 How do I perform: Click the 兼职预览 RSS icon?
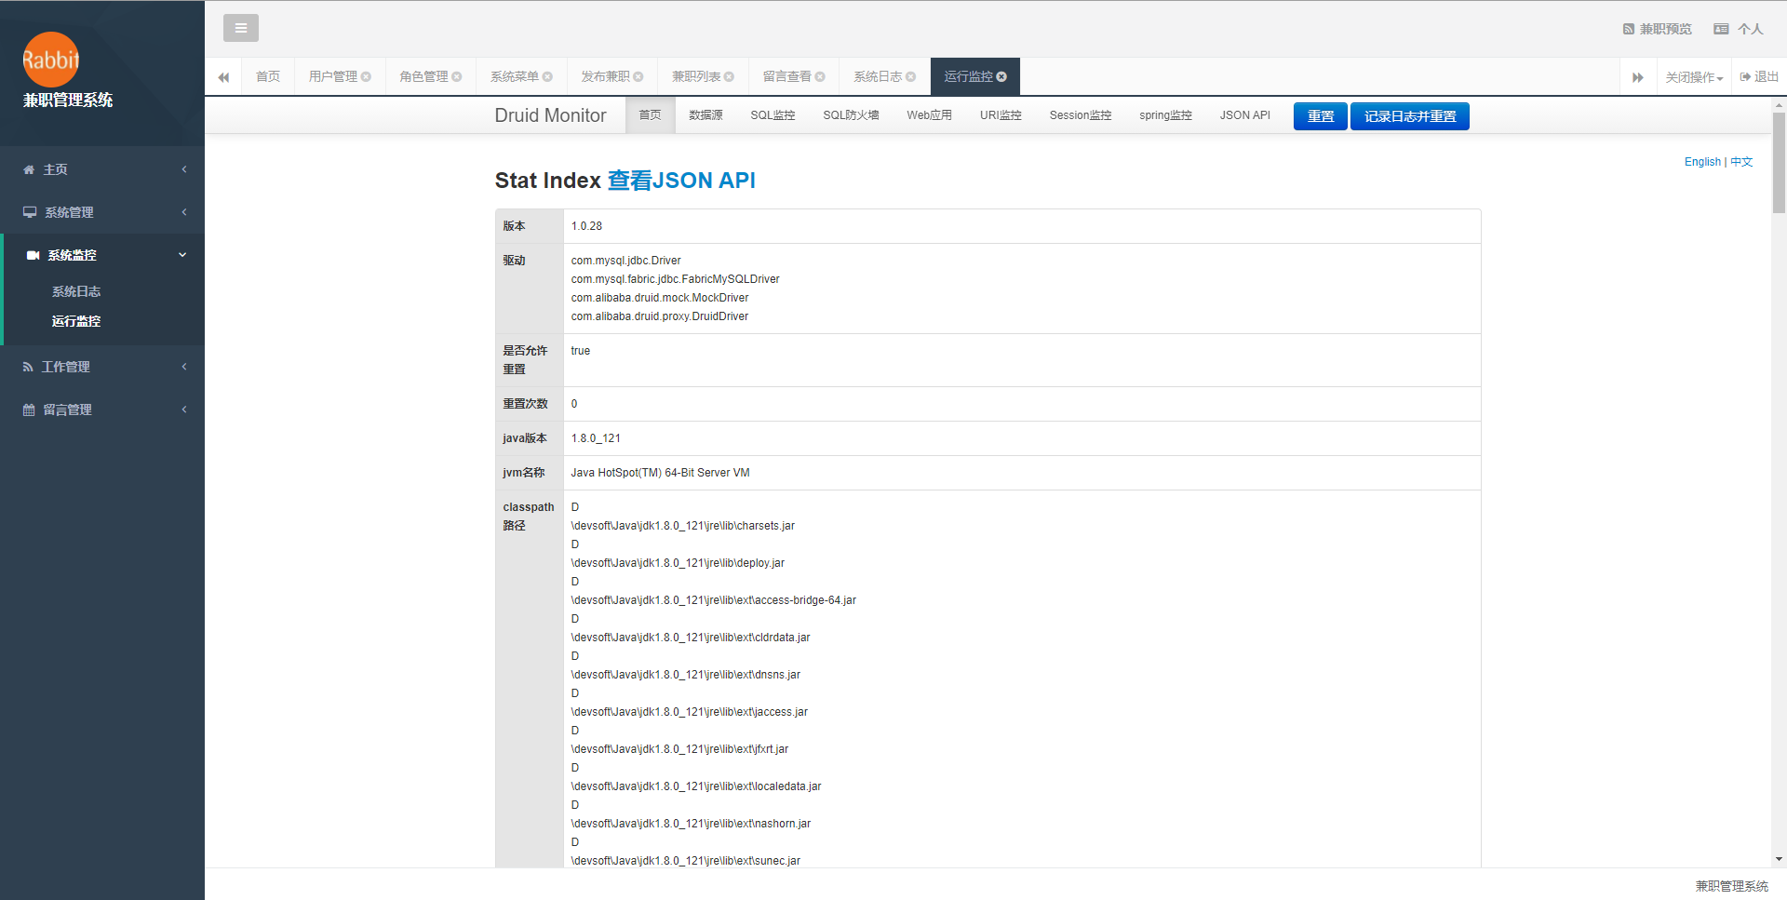[x=1629, y=29]
